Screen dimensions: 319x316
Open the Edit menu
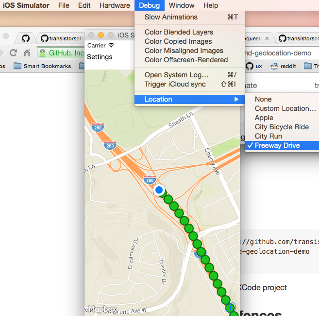[84, 5]
